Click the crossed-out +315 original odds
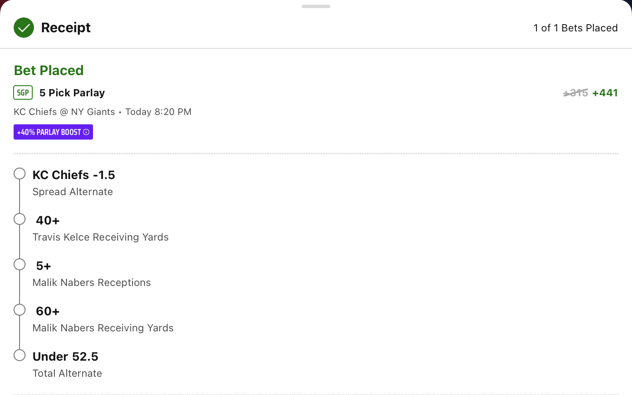Screen dimensions: 632x395 click(576, 93)
